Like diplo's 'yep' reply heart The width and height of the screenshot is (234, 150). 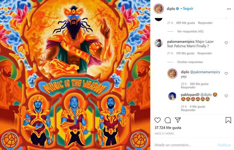pyautogui.click(x=226, y=74)
